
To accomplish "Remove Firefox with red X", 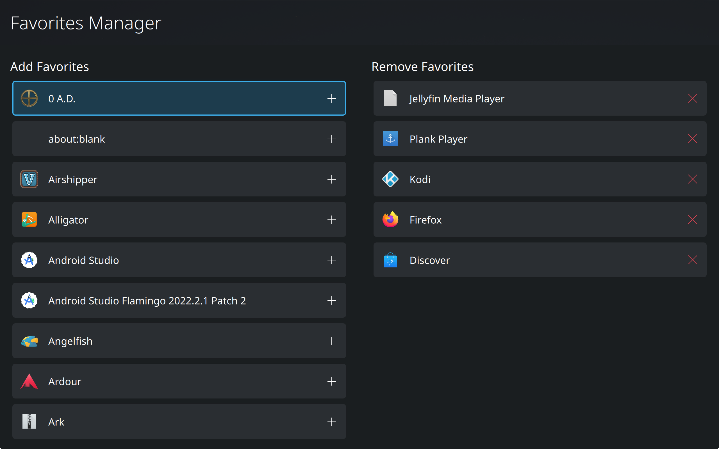I will (693, 219).
